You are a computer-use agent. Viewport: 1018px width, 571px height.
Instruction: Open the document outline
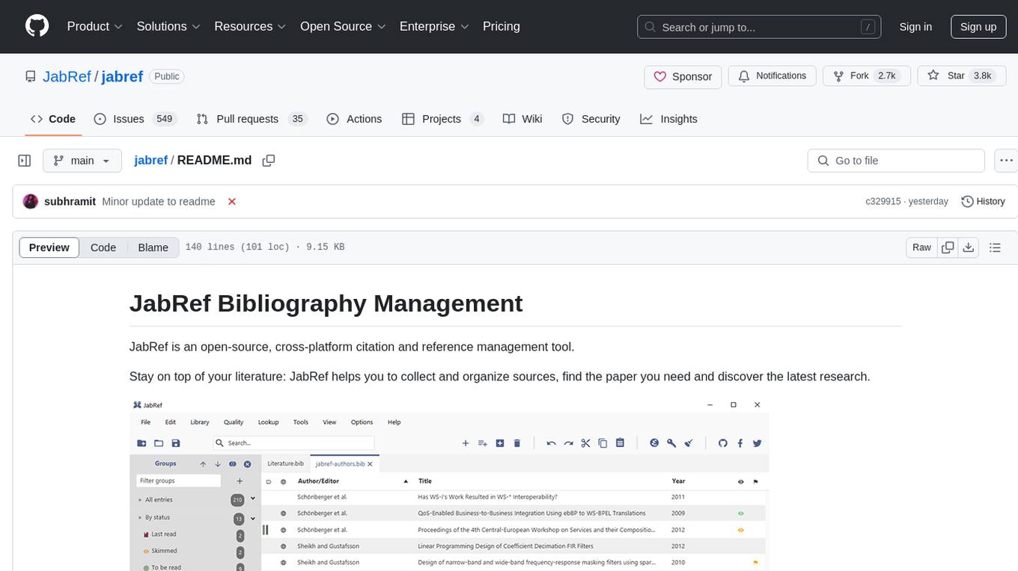996,247
